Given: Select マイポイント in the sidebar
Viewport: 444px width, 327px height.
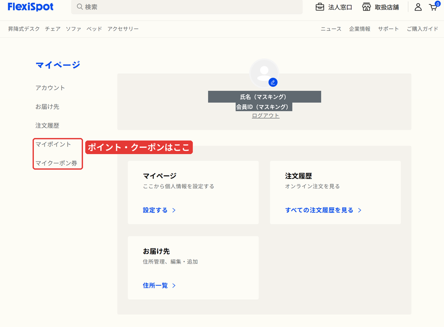Looking at the screenshot, I should (53, 144).
